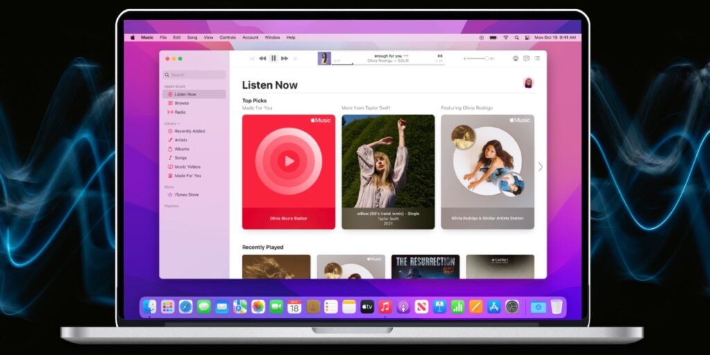This screenshot has height=355, width=710.
Task: Show next Top Picks with right chevron
Action: coord(540,166)
